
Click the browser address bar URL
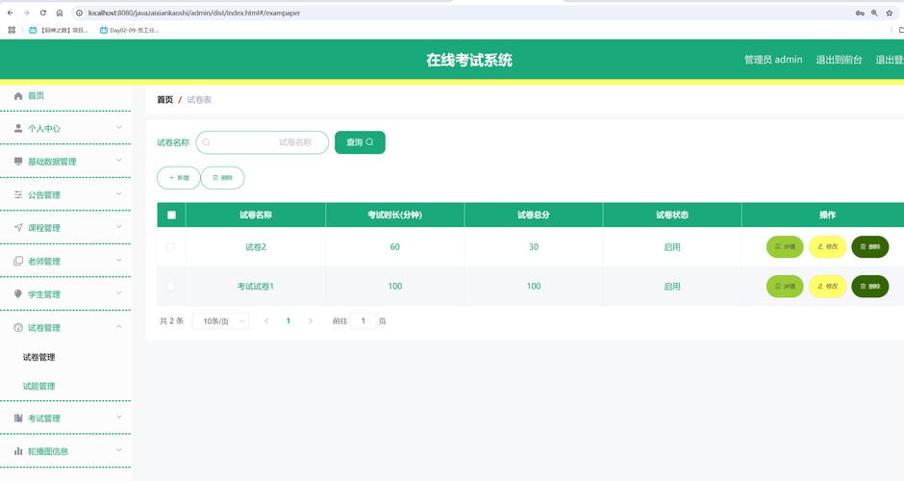(x=193, y=13)
